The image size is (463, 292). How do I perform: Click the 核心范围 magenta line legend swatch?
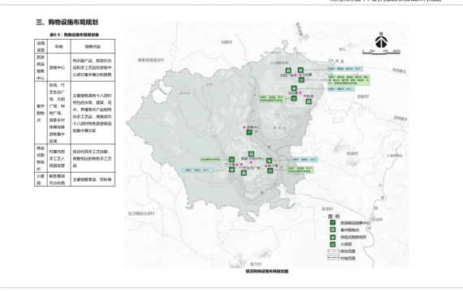coord(333,251)
